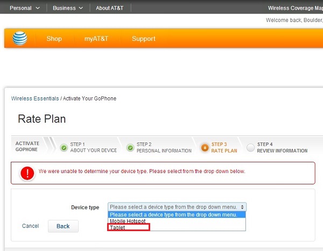Click the Step 2 Personal Information label
Screen dimensions: 323x251
click(x=164, y=147)
